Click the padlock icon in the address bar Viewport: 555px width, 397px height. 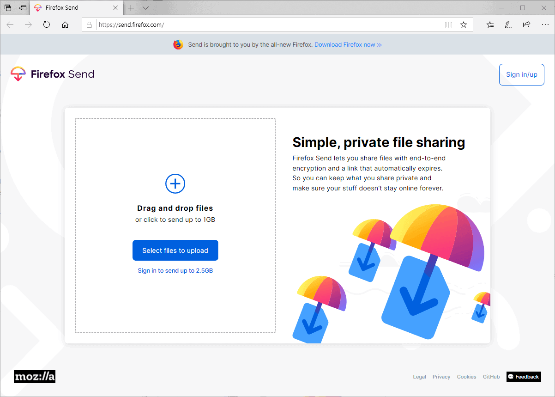pos(89,24)
